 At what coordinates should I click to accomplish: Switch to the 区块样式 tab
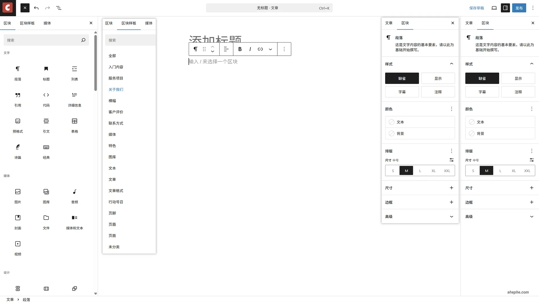27,23
